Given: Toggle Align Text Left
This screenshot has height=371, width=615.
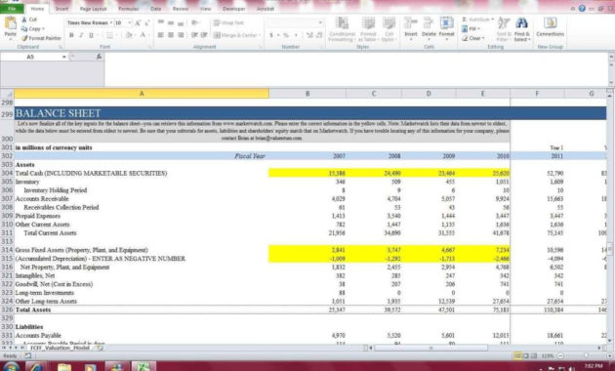Looking at the screenshot, I should [x=161, y=35].
